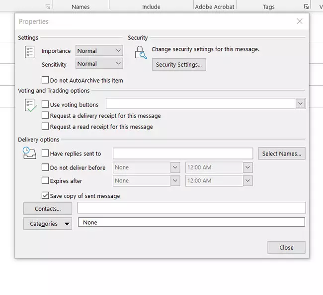Close the Properties dialog with the X
This screenshot has width=323, height=295.
(299, 21)
